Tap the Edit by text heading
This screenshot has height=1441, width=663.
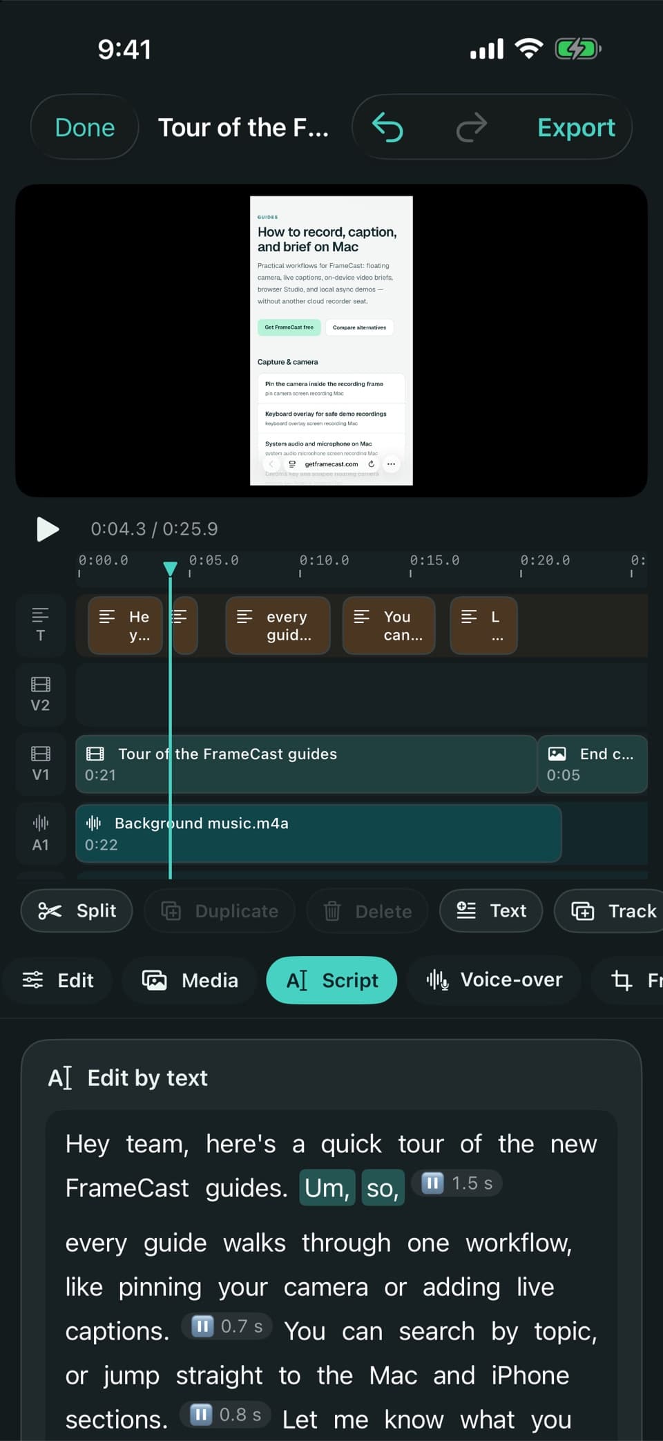point(147,1078)
